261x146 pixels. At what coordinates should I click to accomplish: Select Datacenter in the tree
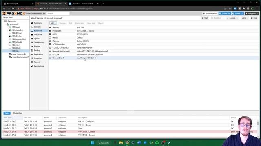12,21
